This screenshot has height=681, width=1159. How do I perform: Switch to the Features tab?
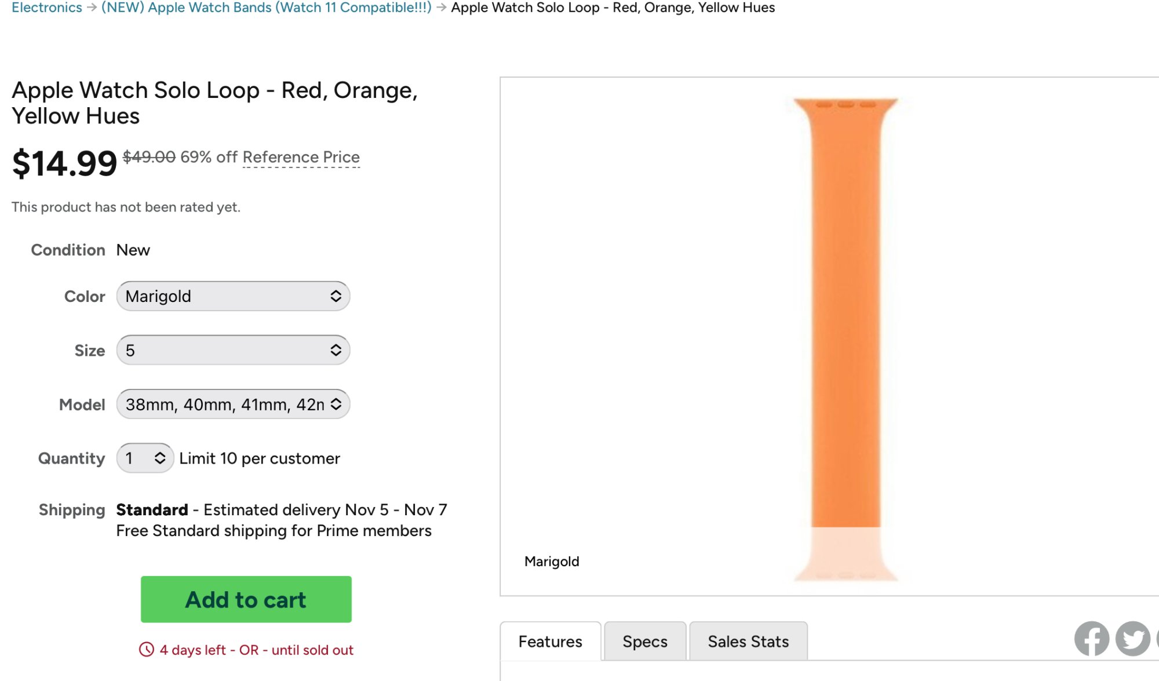(x=550, y=642)
